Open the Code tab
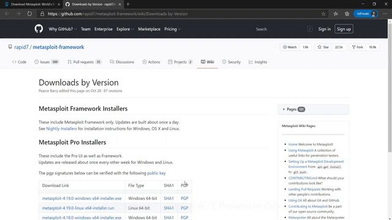 point(19,62)
